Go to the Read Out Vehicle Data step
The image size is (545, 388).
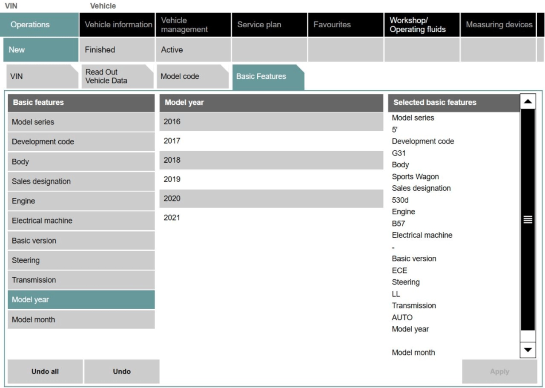pyautogui.click(x=117, y=77)
